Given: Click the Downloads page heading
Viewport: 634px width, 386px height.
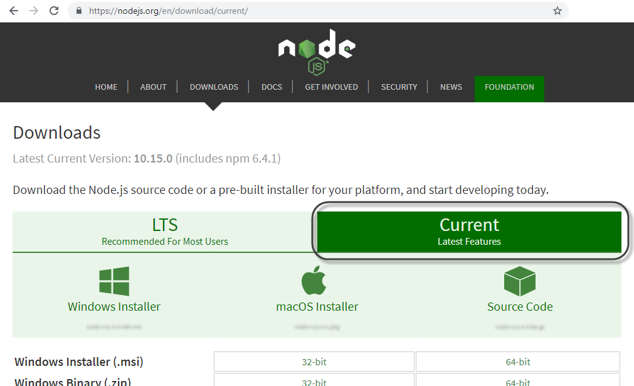Looking at the screenshot, I should (56, 132).
